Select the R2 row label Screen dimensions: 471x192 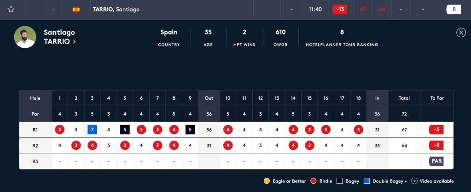click(x=35, y=146)
